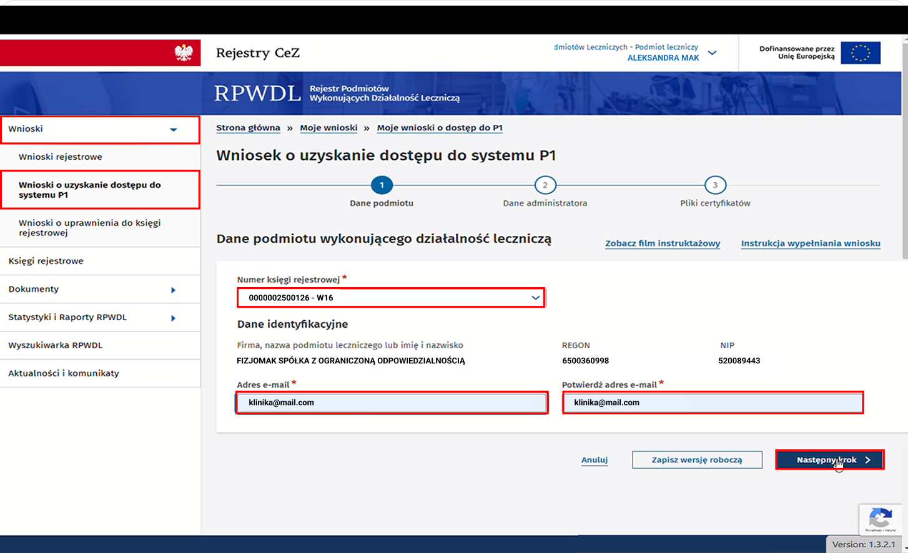The width and height of the screenshot is (908, 553).
Task: Expand the Dokumenty sidebar menu
Action: (x=100, y=289)
